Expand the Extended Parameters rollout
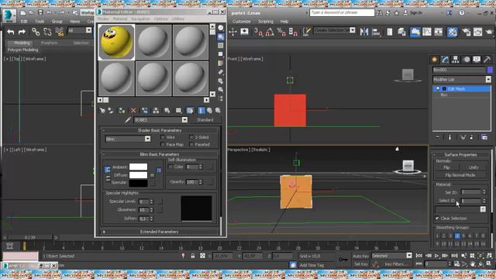The height and width of the screenshot is (279, 496). point(159,232)
